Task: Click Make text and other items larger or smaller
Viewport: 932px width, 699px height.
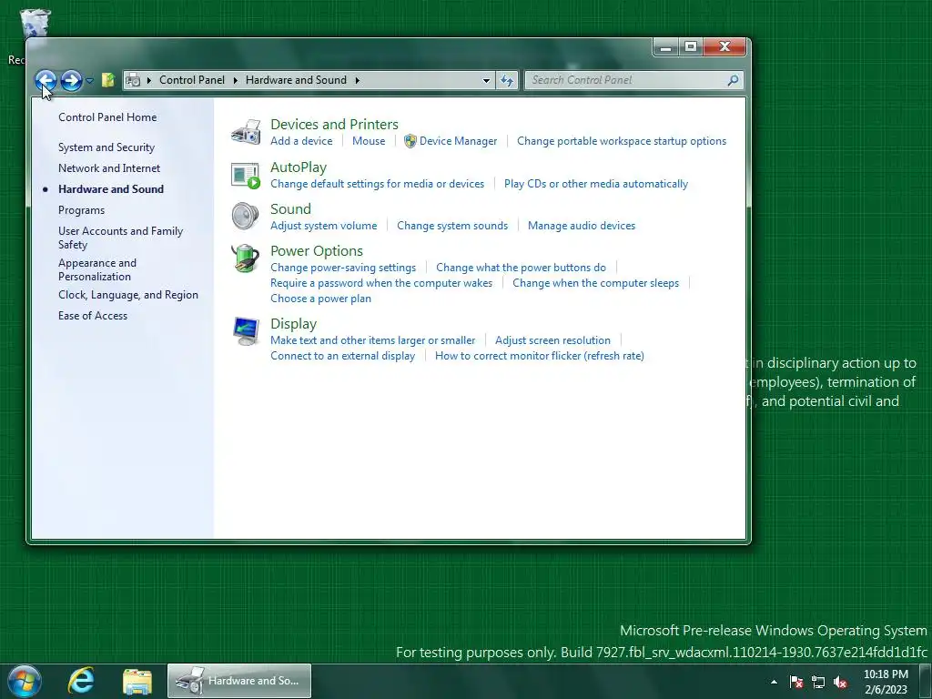Action: (373, 340)
